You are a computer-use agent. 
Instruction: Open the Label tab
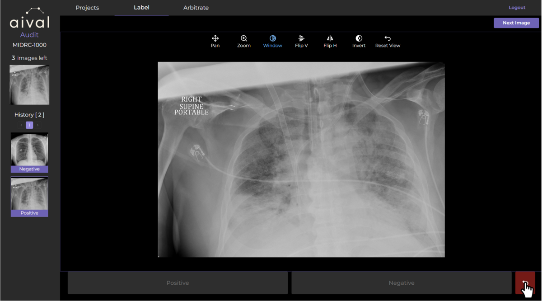tap(141, 8)
